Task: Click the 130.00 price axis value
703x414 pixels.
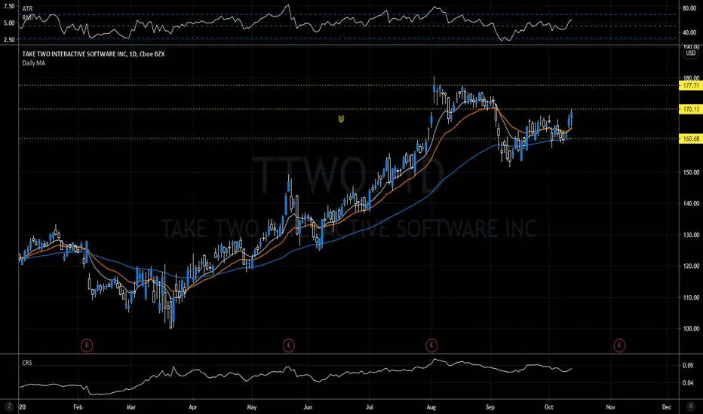Action: pos(691,235)
